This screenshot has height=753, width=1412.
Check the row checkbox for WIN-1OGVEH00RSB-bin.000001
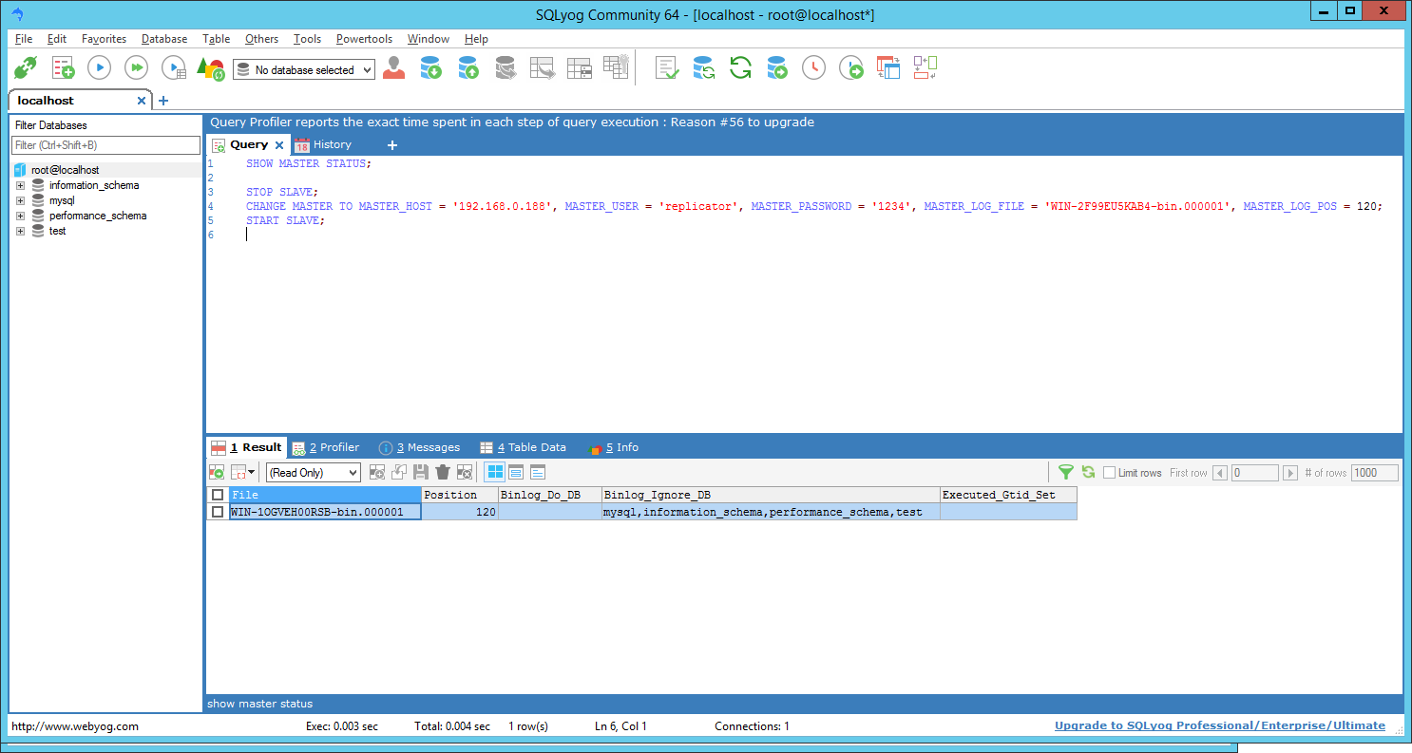point(218,512)
